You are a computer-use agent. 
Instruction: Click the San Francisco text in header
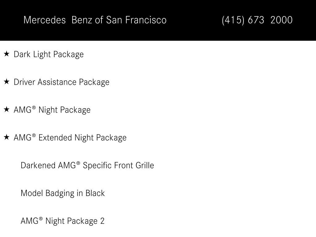(136, 20)
